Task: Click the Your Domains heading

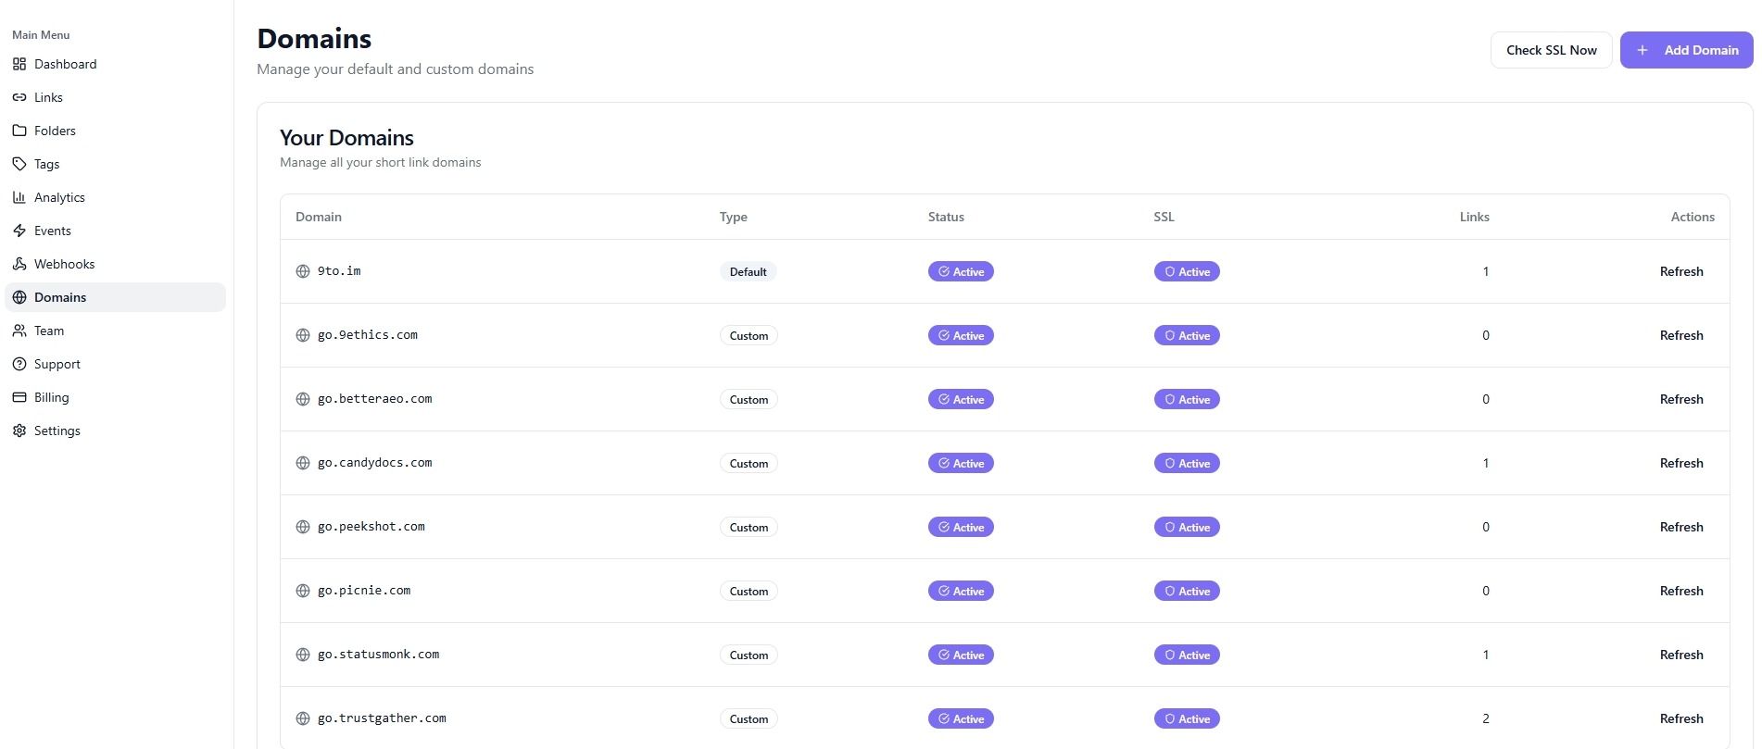Action: coord(346,138)
